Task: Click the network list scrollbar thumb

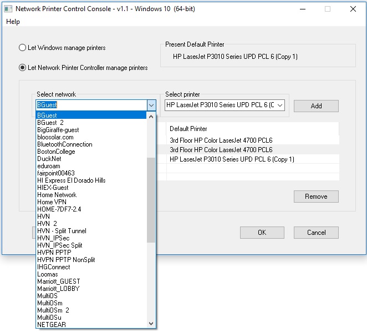Action: click(151, 200)
